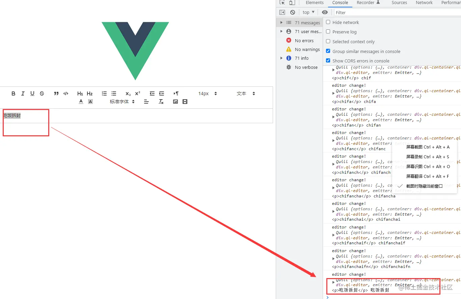This screenshot has width=461, height=299.
Task: Click log line <p>chifancha</p> chifancha
Action: point(364,196)
